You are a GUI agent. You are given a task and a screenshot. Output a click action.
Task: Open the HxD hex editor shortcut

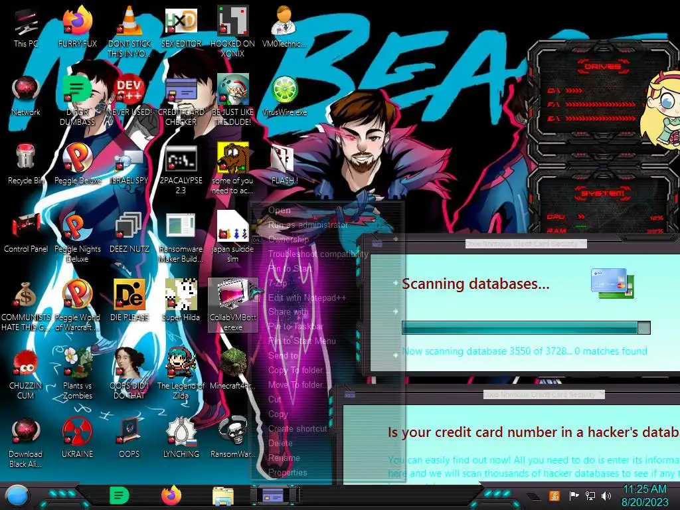pyautogui.click(x=181, y=27)
